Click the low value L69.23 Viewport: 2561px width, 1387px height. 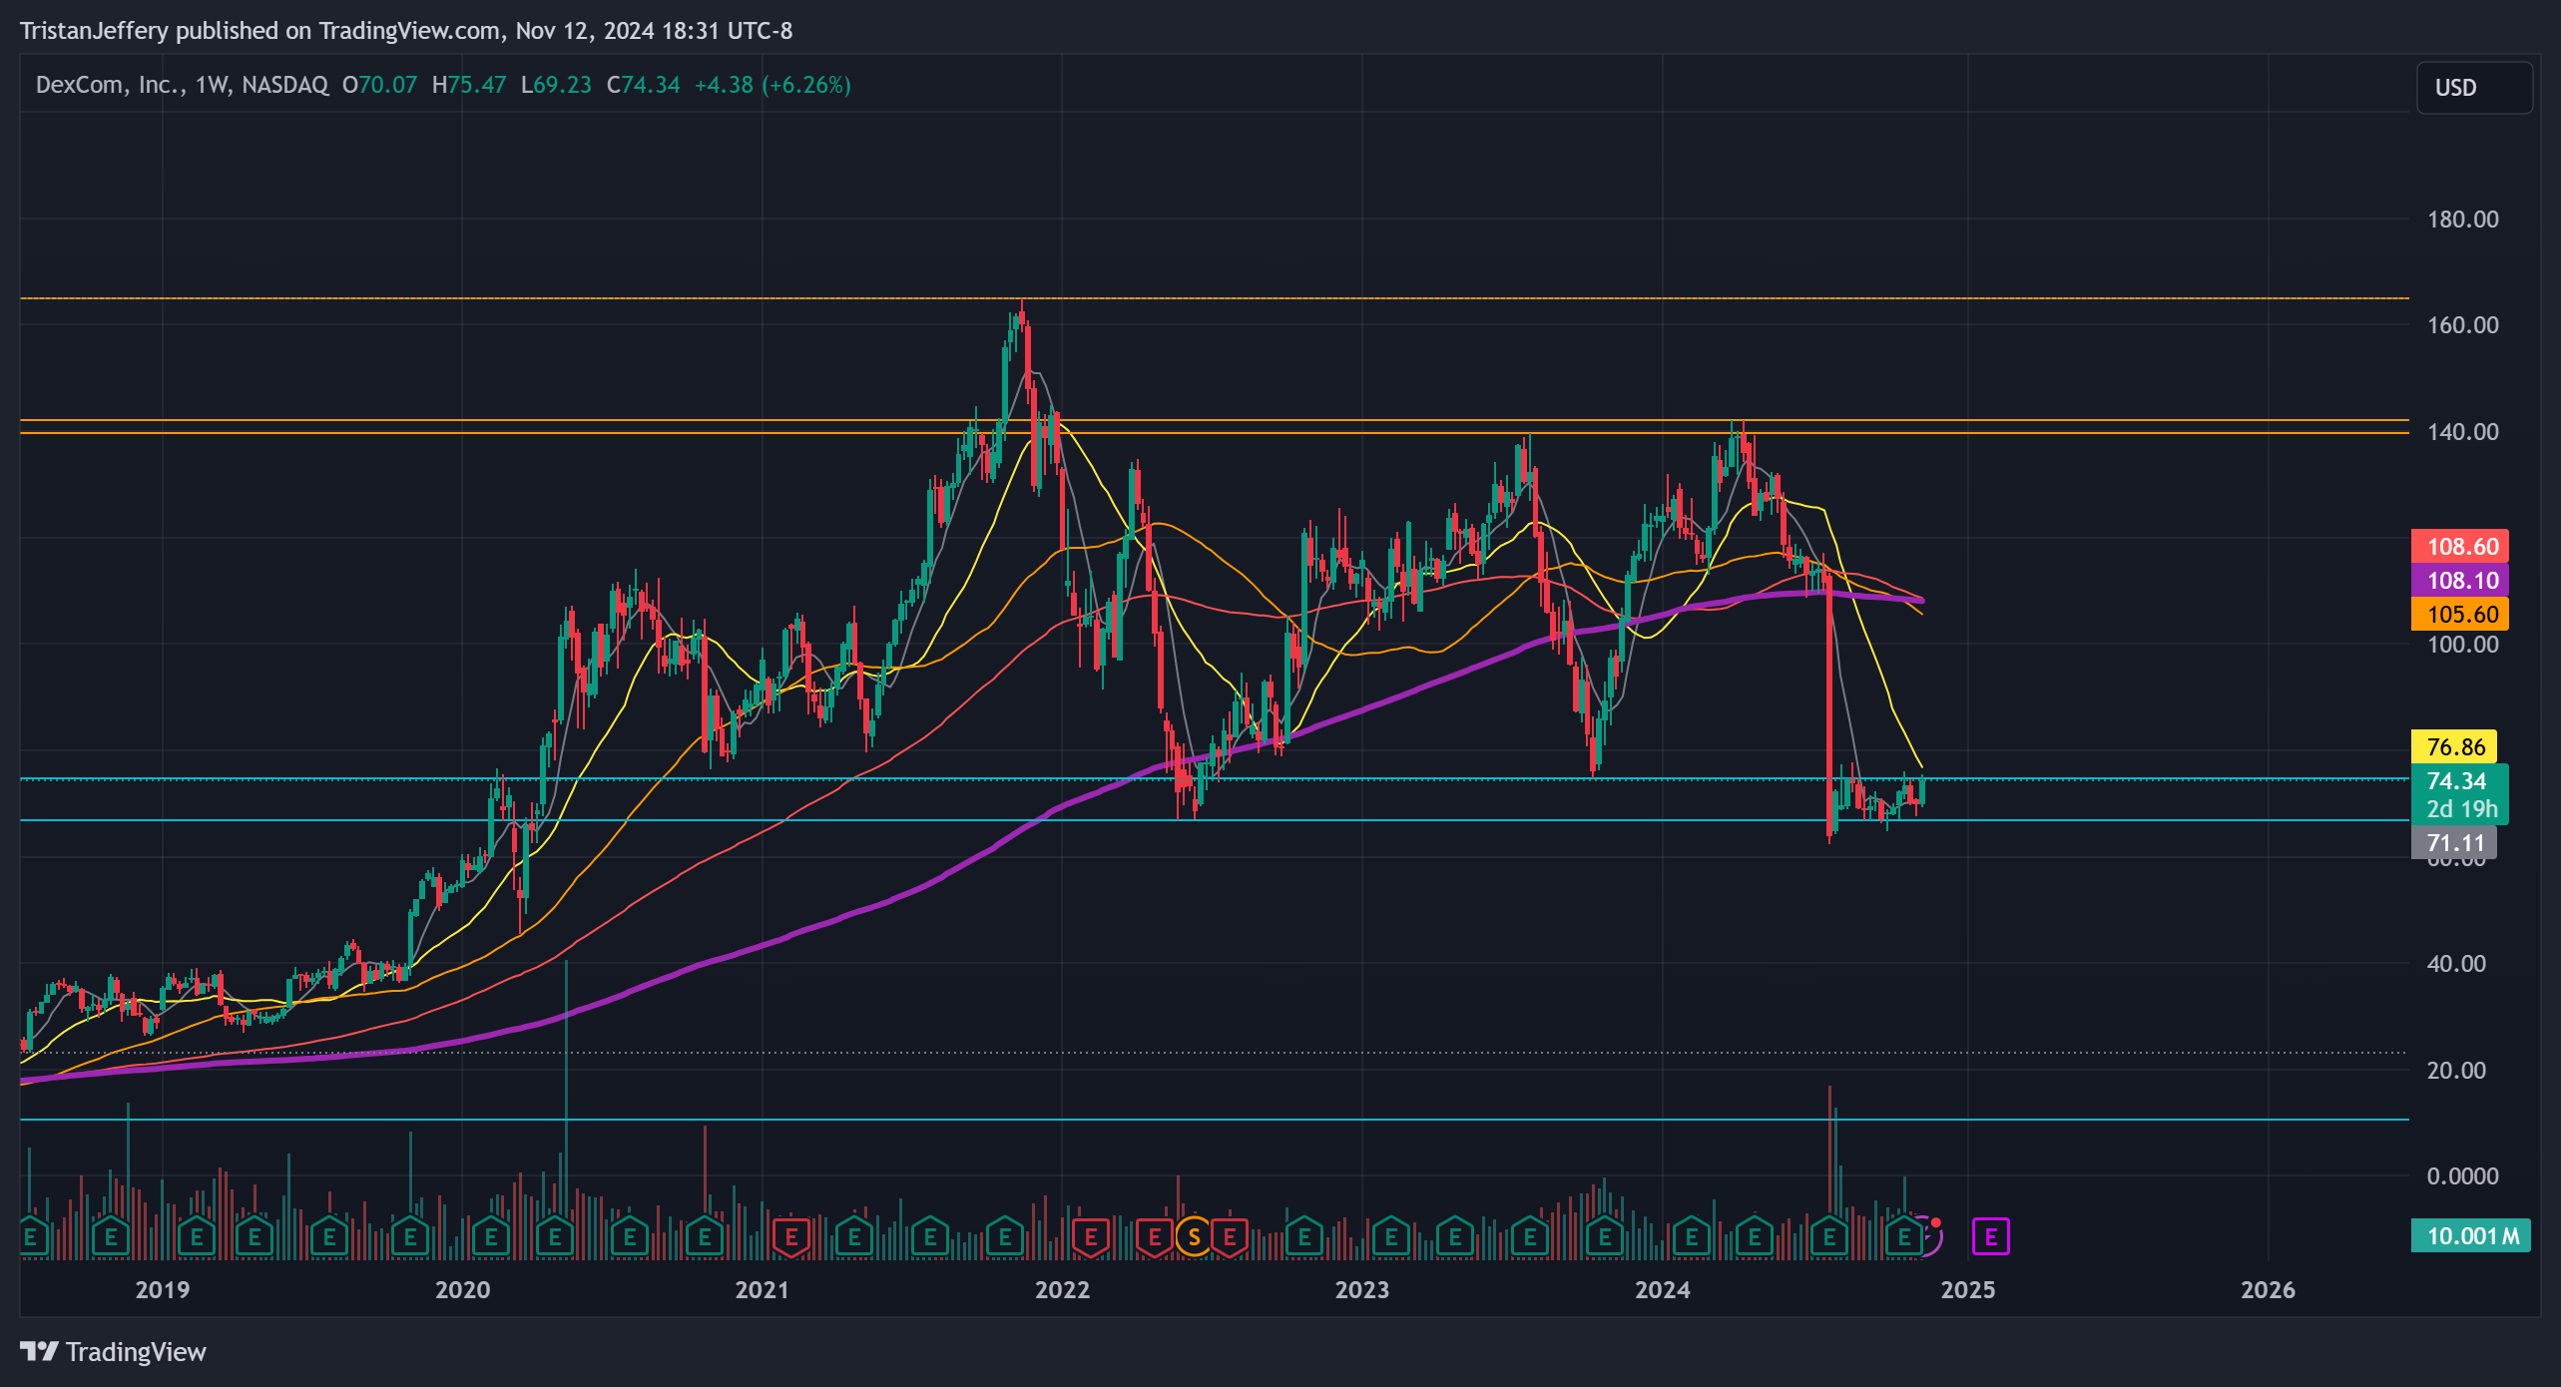tap(556, 85)
